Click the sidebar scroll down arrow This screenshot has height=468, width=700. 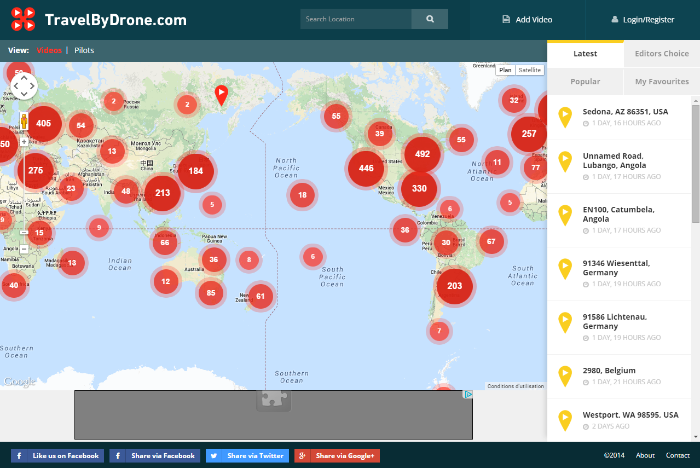coord(696,437)
